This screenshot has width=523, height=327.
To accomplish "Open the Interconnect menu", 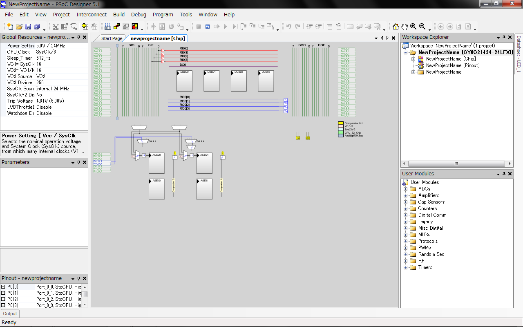I will [92, 14].
